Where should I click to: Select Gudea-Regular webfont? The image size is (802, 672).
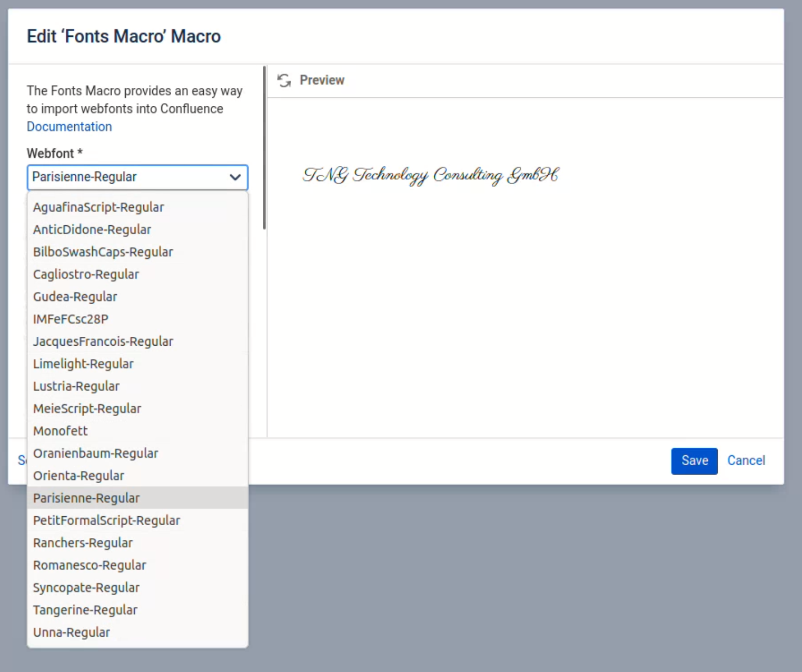point(75,296)
